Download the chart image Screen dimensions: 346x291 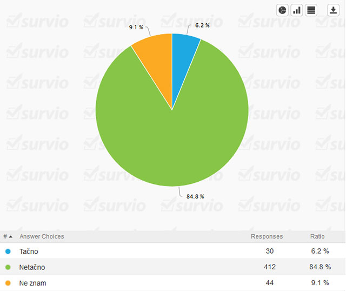pos(333,10)
